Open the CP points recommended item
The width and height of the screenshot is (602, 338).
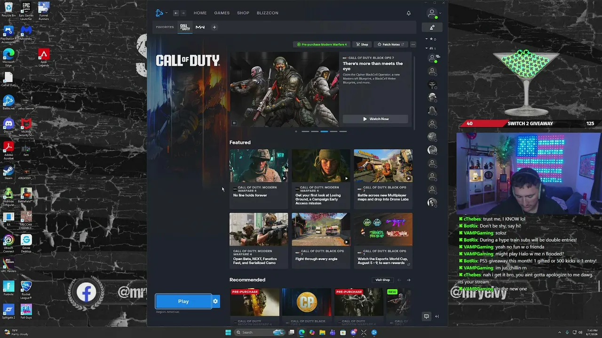(x=307, y=307)
